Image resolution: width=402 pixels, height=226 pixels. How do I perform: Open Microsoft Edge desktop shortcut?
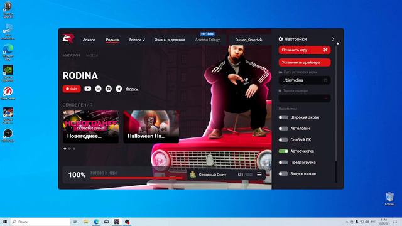pyautogui.click(x=8, y=52)
